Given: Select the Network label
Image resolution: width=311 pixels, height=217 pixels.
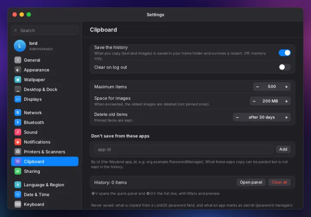Looking at the screenshot, I should point(33,112).
